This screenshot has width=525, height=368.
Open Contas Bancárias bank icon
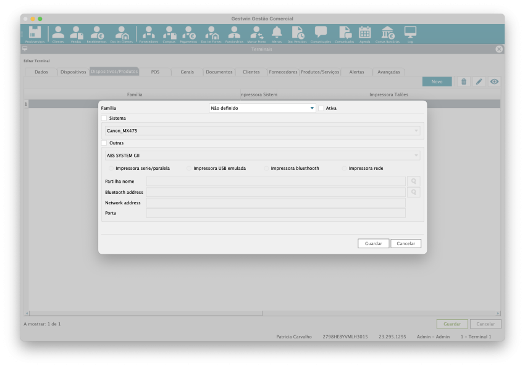tap(388, 34)
